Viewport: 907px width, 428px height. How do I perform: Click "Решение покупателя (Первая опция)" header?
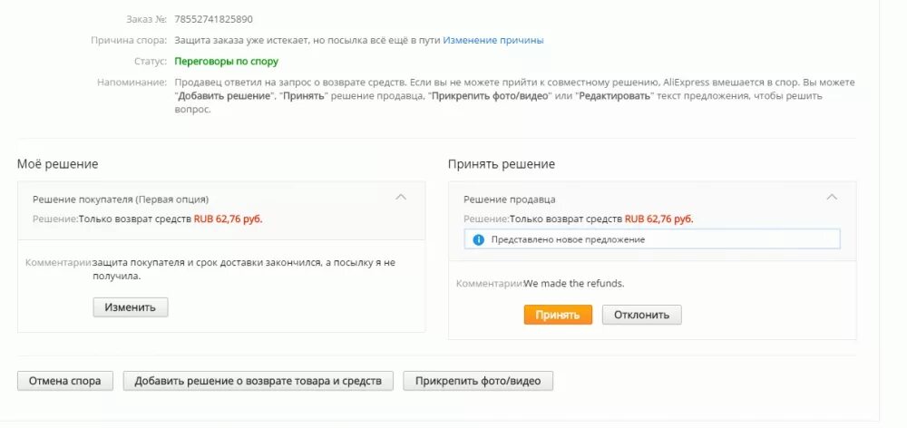click(121, 199)
